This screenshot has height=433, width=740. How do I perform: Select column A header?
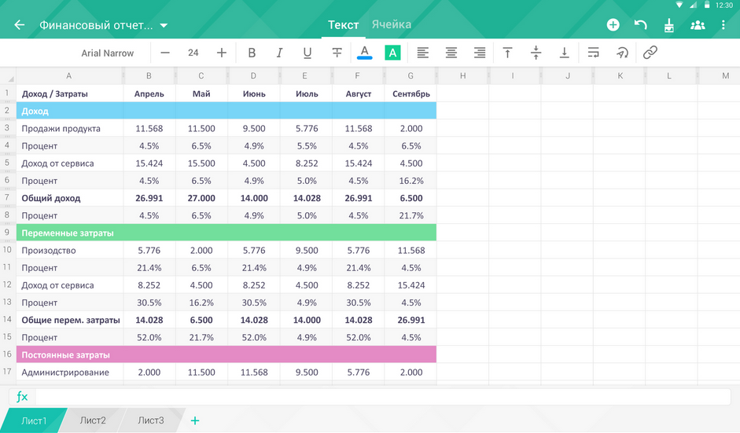point(69,76)
